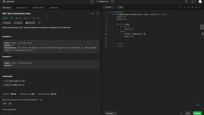Select the Google company tag

point(7,23)
